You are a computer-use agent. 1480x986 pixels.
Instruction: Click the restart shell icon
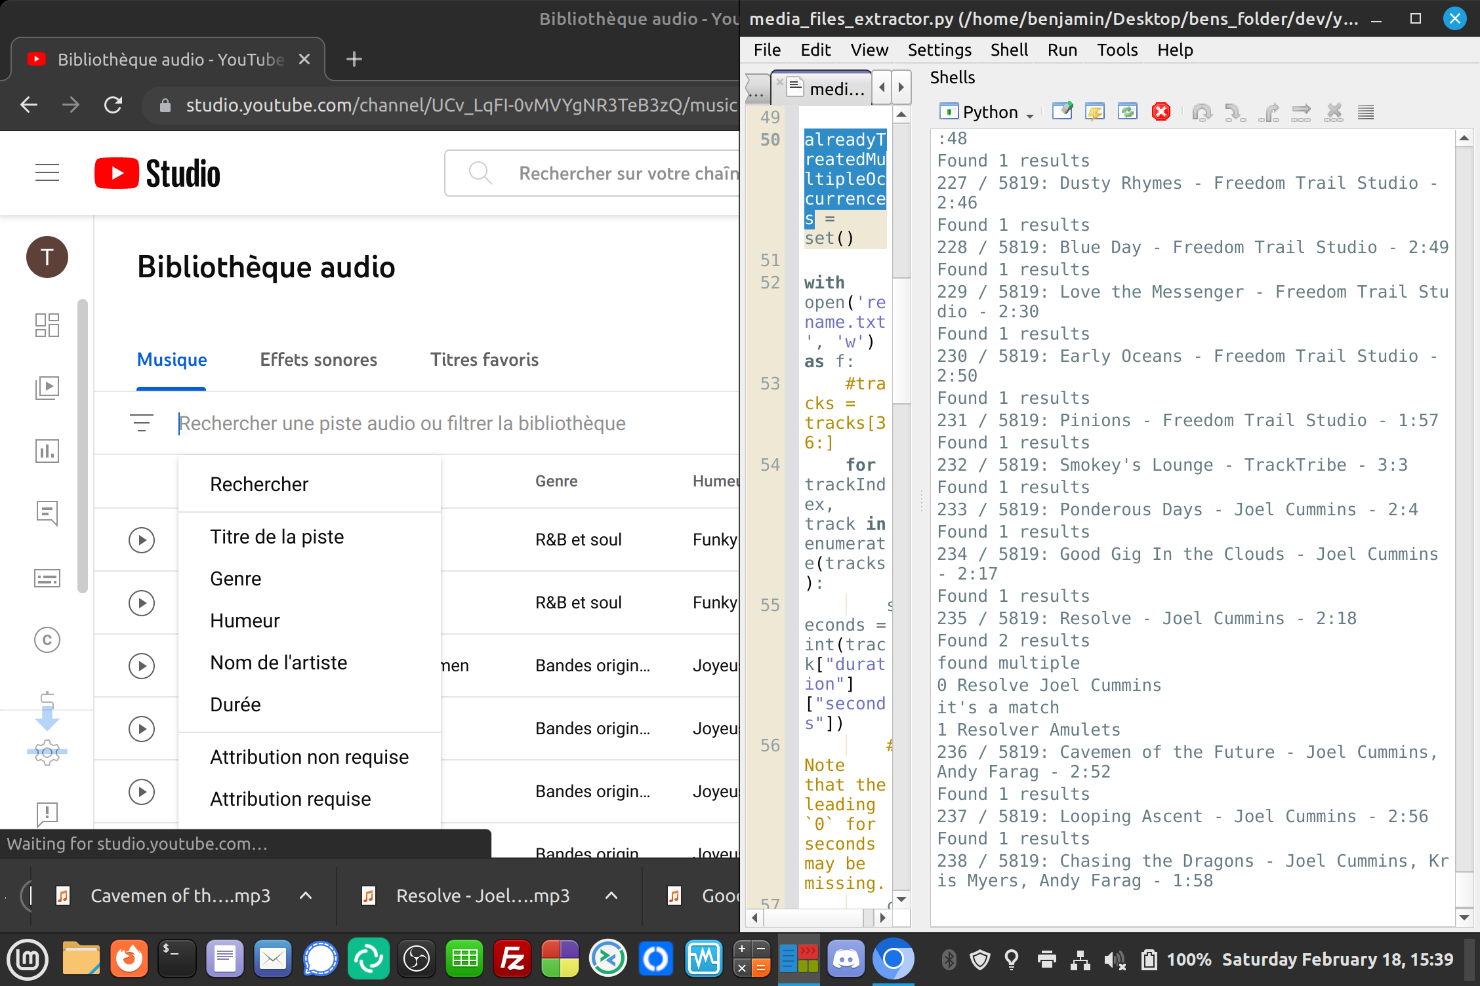[1128, 112]
